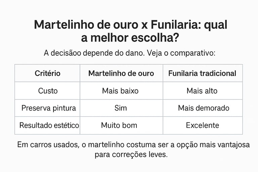
Task: Select the "Funilaria tradicional" column header
Action: [x=203, y=73]
